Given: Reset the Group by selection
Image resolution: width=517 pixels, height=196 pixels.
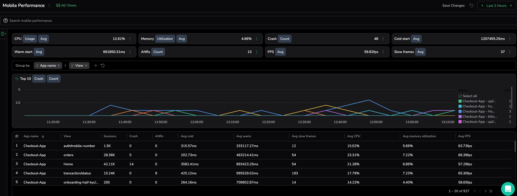Looking at the screenshot, I should [x=103, y=66].
